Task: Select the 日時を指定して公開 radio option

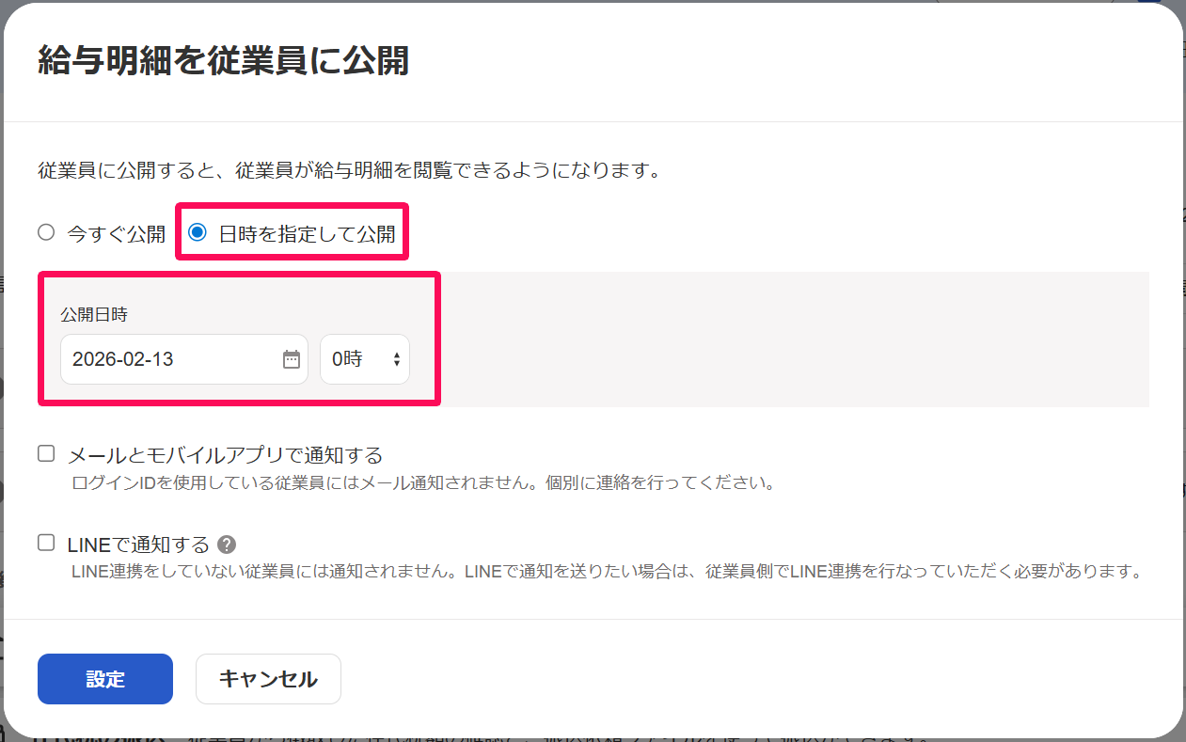Action: [198, 232]
